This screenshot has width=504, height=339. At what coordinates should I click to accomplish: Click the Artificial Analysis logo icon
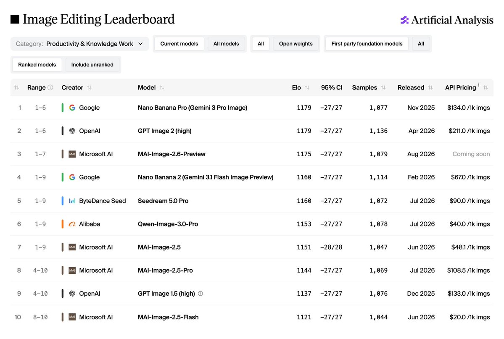point(404,20)
